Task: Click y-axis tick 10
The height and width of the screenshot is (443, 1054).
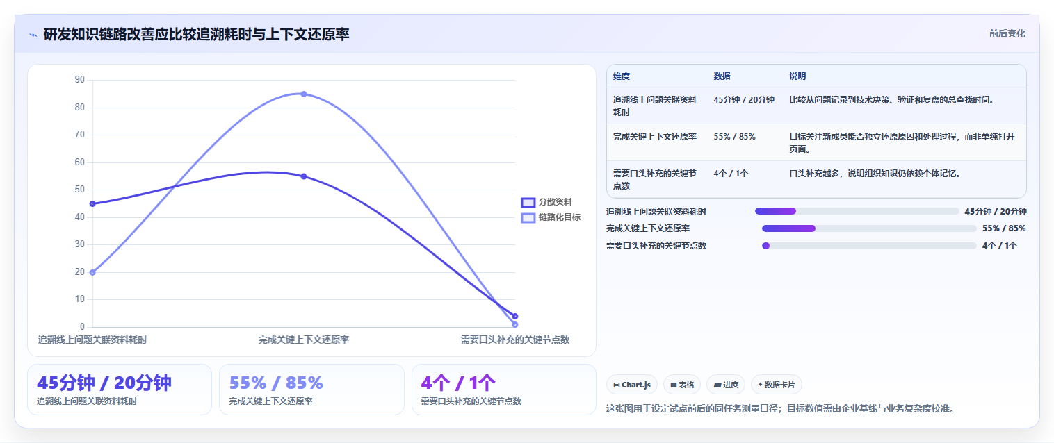Action: [x=79, y=299]
